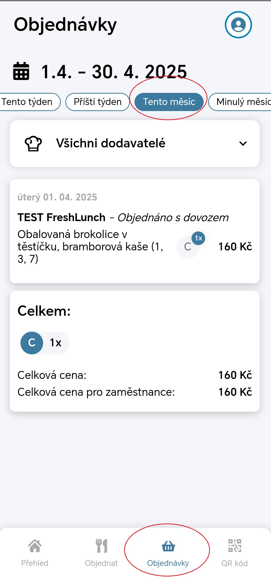Image resolution: width=271 pixels, height=579 pixels.
Task: Select the Příští týden filter chip
Action: [x=98, y=102]
